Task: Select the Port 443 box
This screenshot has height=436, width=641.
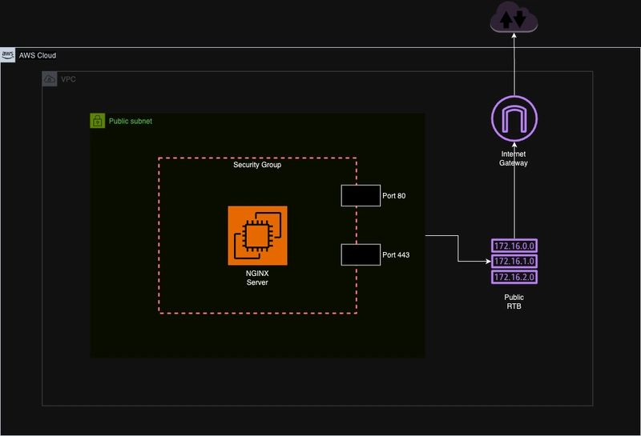Action: click(361, 254)
